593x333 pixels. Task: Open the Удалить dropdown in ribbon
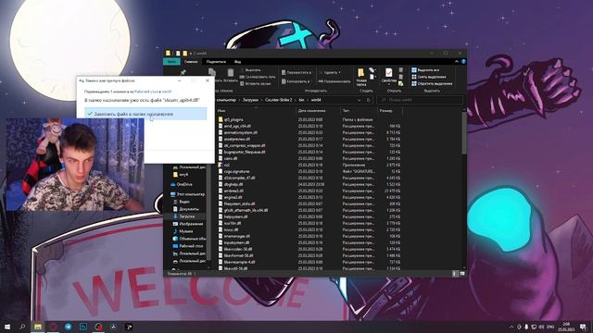pyautogui.click(x=330, y=72)
